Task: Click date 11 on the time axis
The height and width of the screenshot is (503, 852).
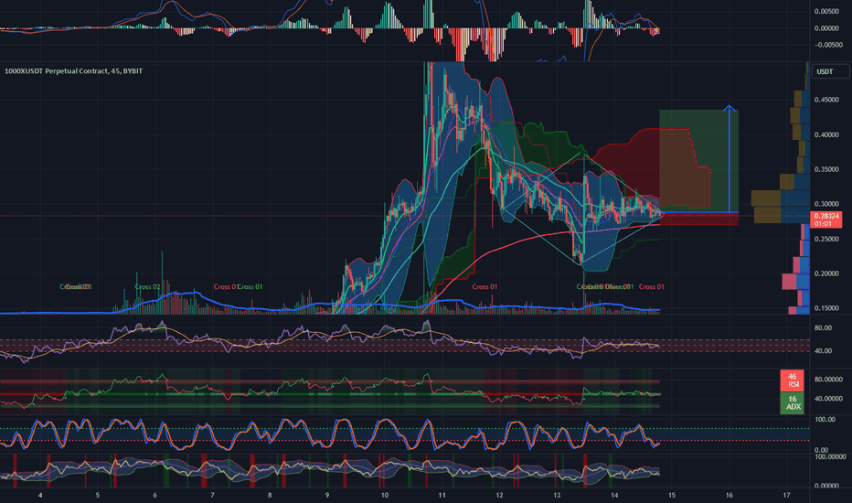Action: tap(442, 496)
